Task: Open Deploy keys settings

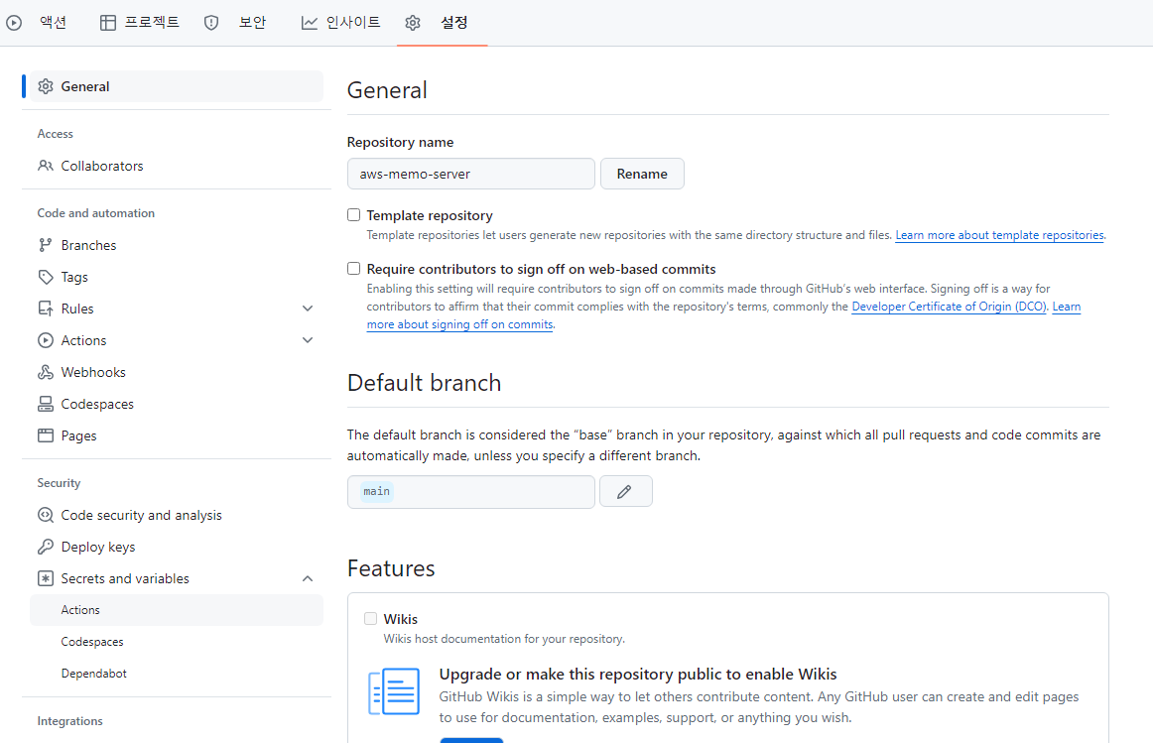Action: 177,547
